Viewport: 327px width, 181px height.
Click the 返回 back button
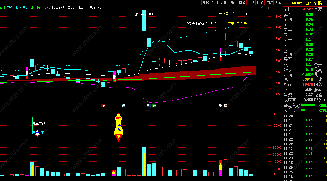coord(278,2)
